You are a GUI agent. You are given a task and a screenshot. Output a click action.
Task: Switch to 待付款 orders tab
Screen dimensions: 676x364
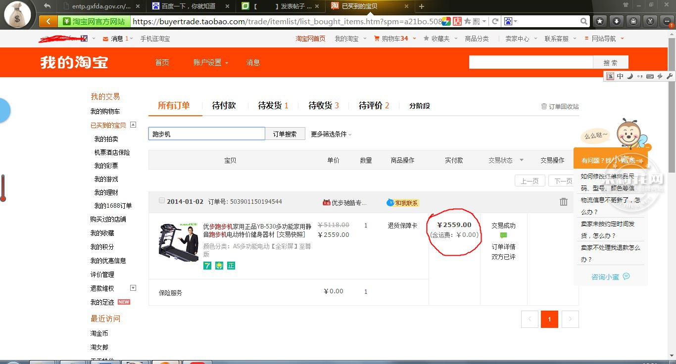coord(224,105)
